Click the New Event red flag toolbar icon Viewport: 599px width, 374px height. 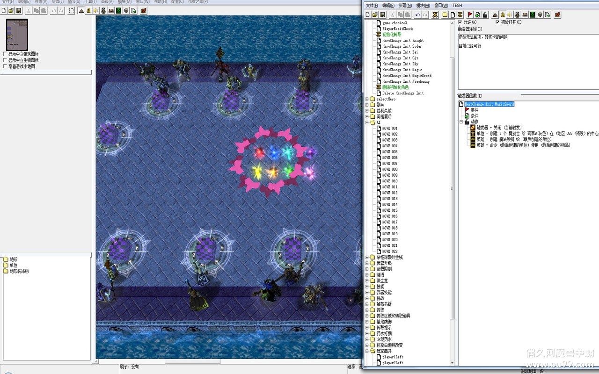470,14
